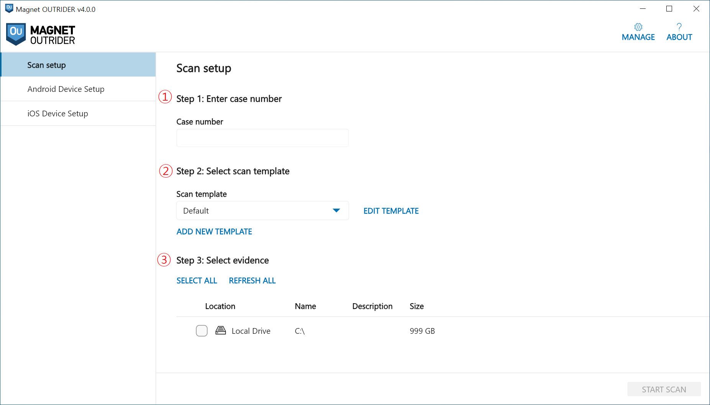This screenshot has width=710, height=405.
Task: Click REFRESH ALL to reload evidence
Action: point(252,281)
